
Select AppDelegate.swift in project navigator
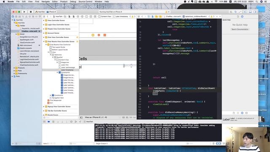pos(27,40)
